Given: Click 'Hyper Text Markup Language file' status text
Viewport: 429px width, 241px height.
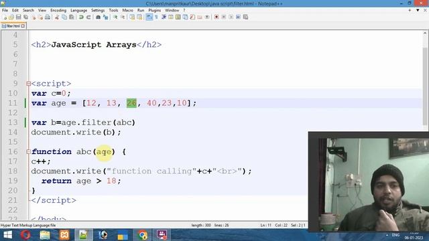Looking at the screenshot, I should pyautogui.click(x=28, y=226).
